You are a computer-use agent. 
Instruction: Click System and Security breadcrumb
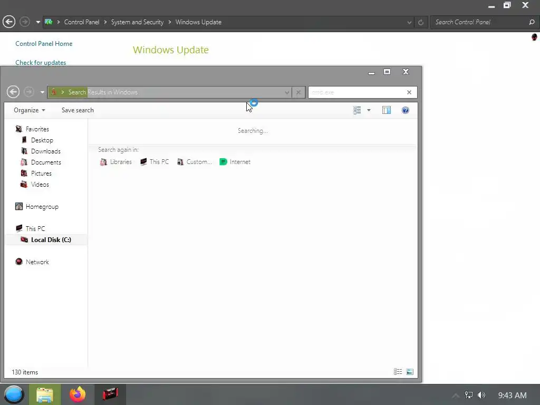(x=138, y=22)
